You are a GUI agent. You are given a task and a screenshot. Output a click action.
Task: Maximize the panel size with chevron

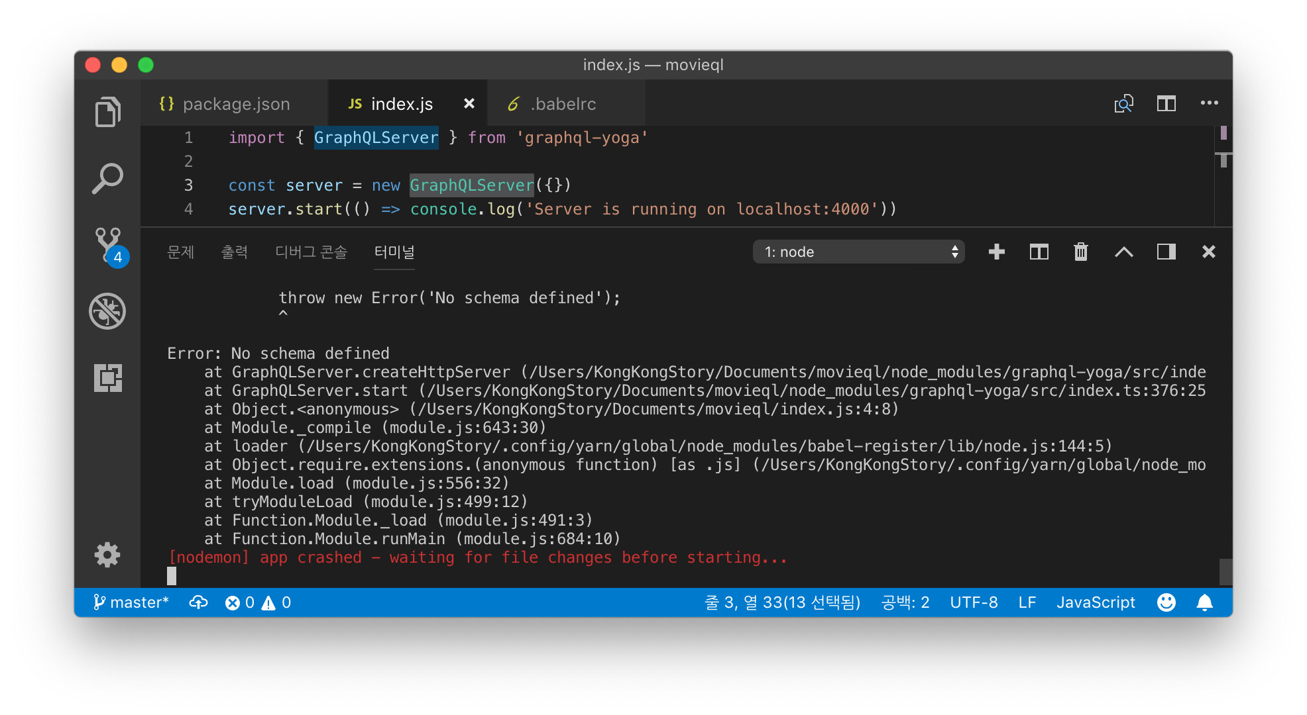click(1123, 252)
